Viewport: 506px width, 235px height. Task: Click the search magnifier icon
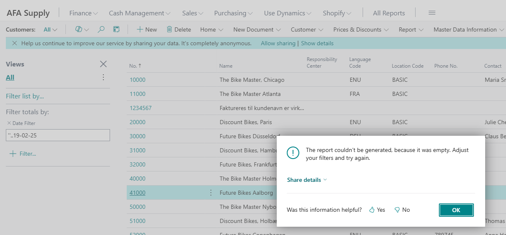coord(101,29)
